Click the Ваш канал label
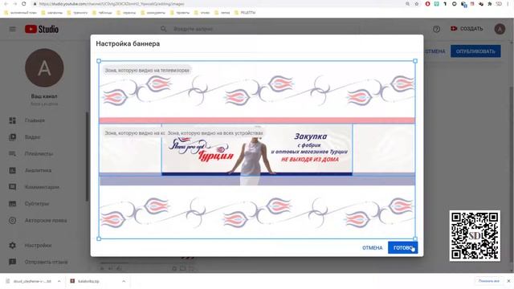The height and width of the screenshot is (289, 514). point(44,96)
